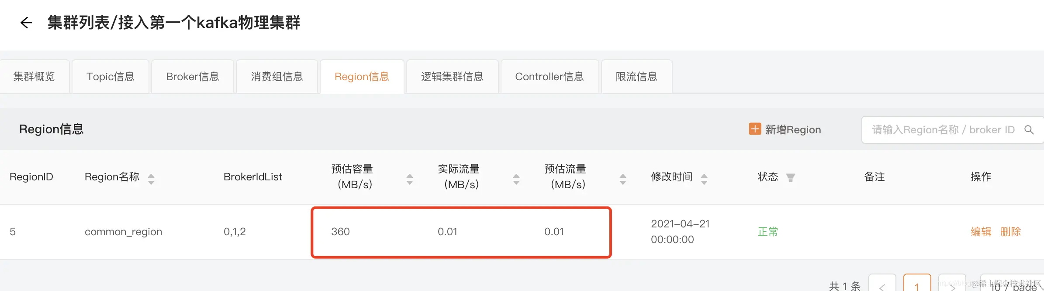The image size is (1044, 291).
Task: Switch to the Topic信息 tab
Action: pos(110,76)
